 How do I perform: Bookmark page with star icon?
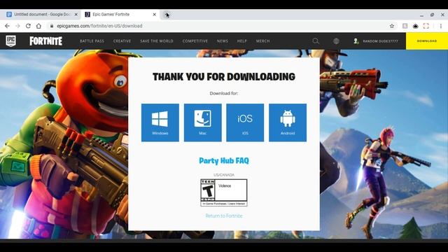(x=392, y=26)
